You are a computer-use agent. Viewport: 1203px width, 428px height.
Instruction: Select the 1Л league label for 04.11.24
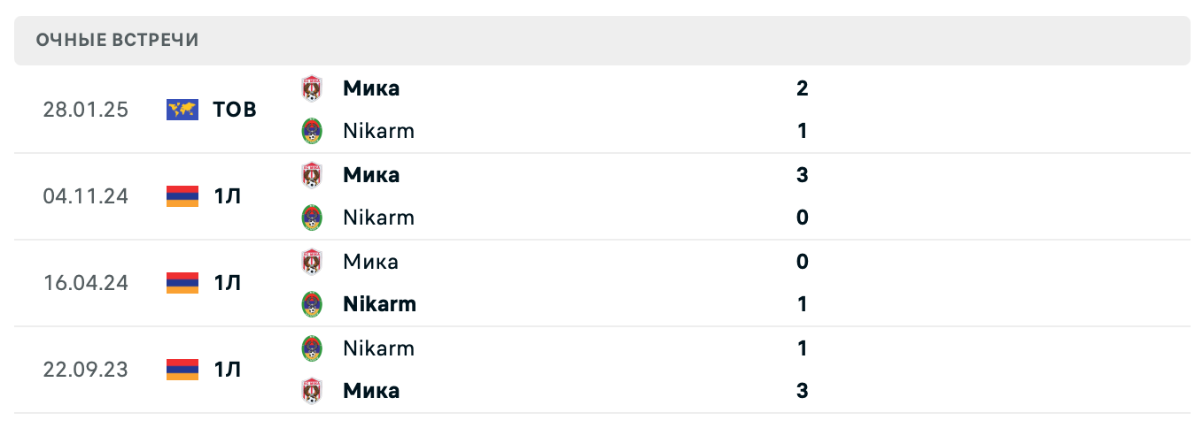[227, 196]
